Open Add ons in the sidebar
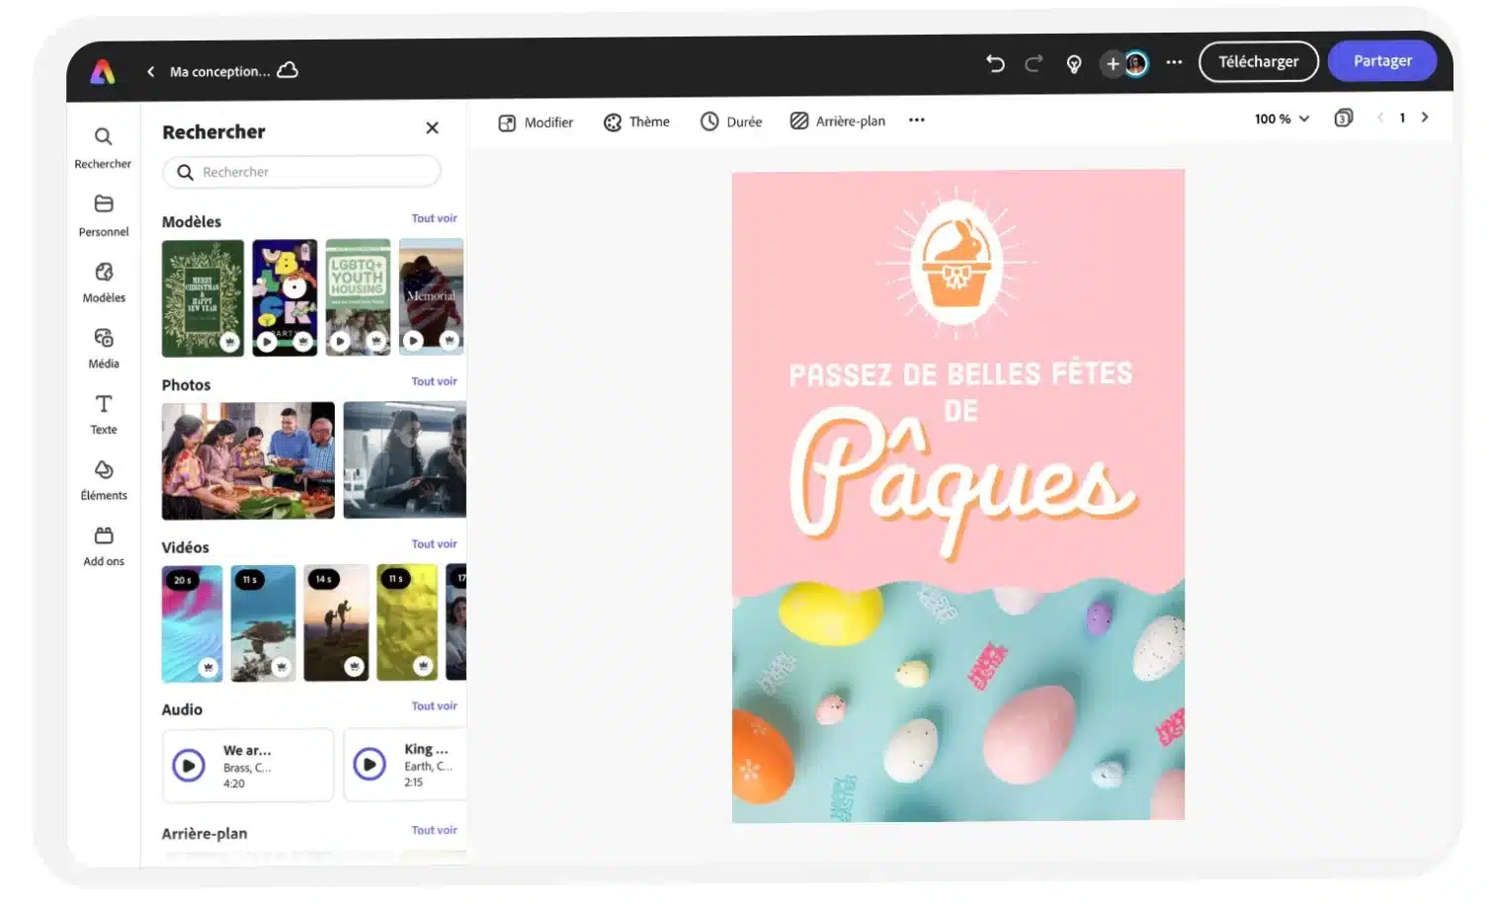This screenshot has height=905, width=1494. pyautogui.click(x=104, y=545)
